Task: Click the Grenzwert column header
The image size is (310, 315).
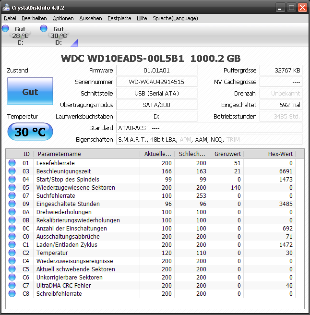Action: [227, 154]
